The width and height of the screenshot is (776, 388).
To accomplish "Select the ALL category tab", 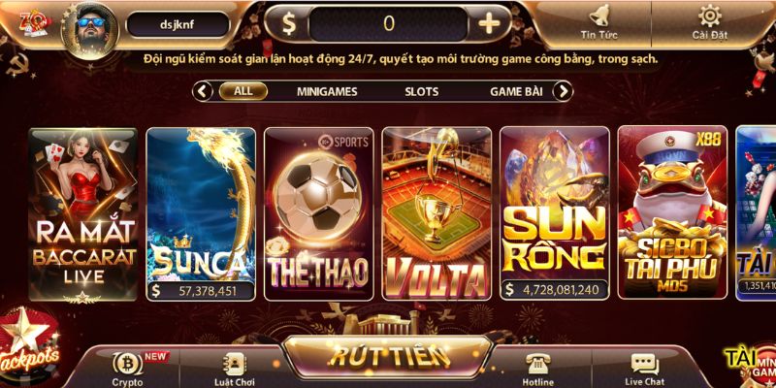I will pos(243,91).
